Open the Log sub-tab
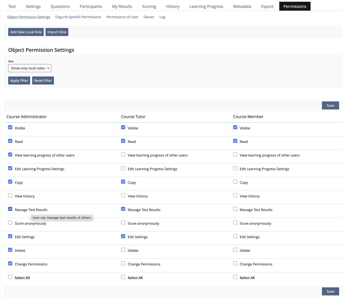Viewport: 345px width, 301px height. (162, 17)
